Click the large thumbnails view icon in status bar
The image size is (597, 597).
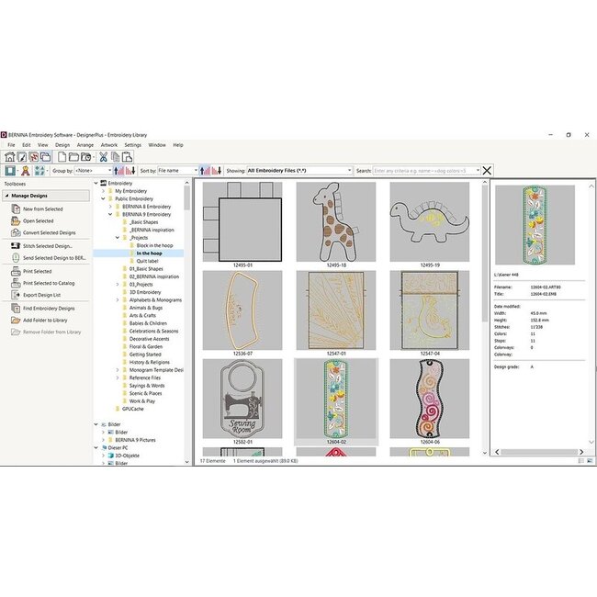590,461
